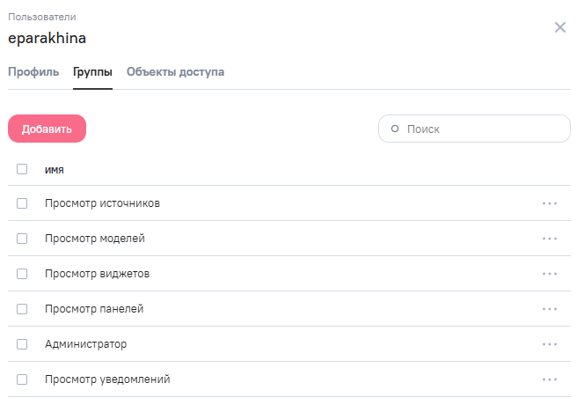Open three-dot menu for Просмотр источников
This screenshot has height=405, width=584.
pos(550,203)
